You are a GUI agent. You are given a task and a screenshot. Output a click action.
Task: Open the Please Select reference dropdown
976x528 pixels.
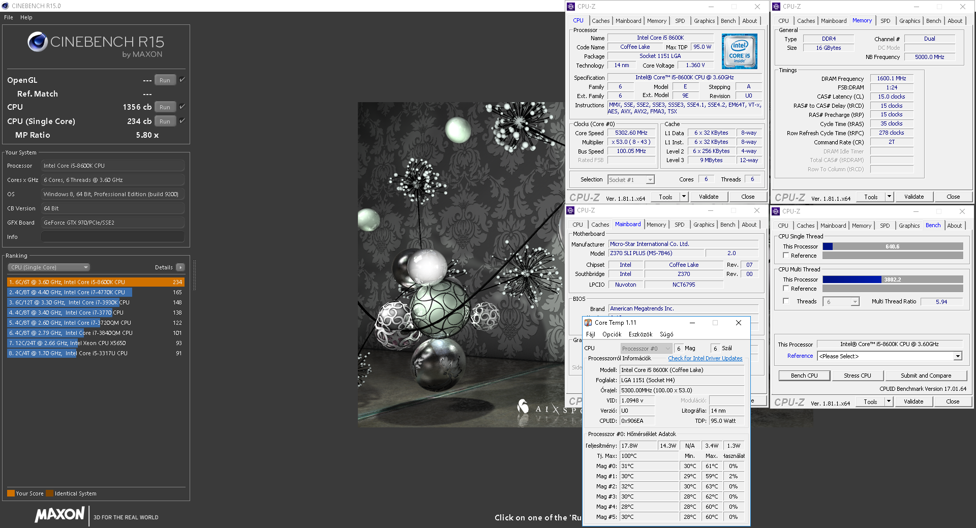[890, 356]
